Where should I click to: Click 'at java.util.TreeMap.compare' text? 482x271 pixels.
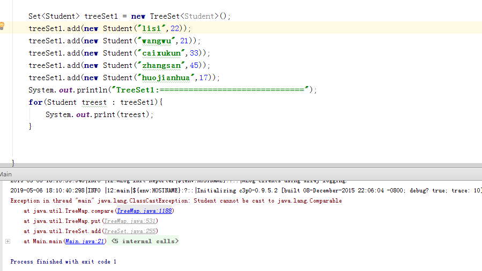point(69,211)
